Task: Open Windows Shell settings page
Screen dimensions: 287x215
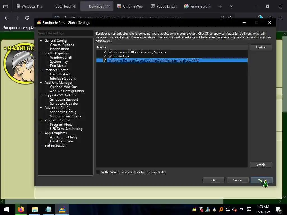Action: click(61, 57)
